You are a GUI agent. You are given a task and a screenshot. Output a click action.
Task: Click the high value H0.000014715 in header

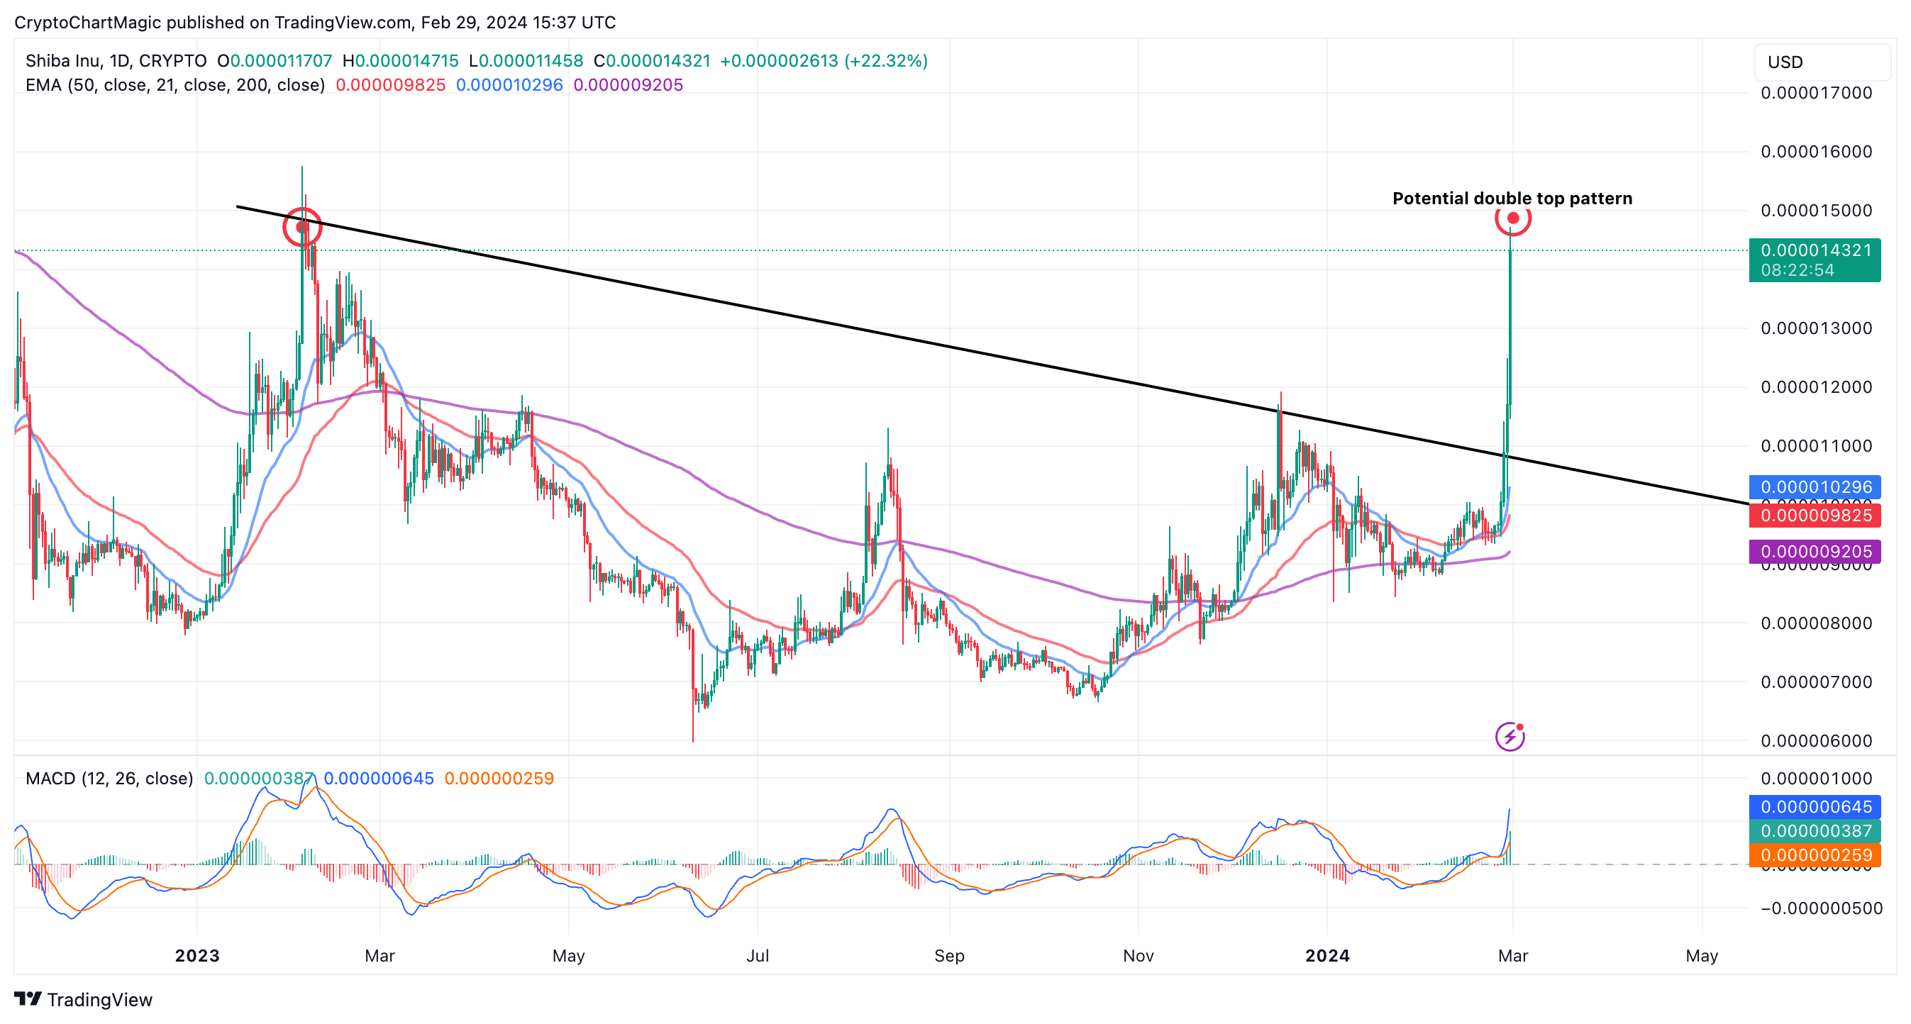click(401, 61)
